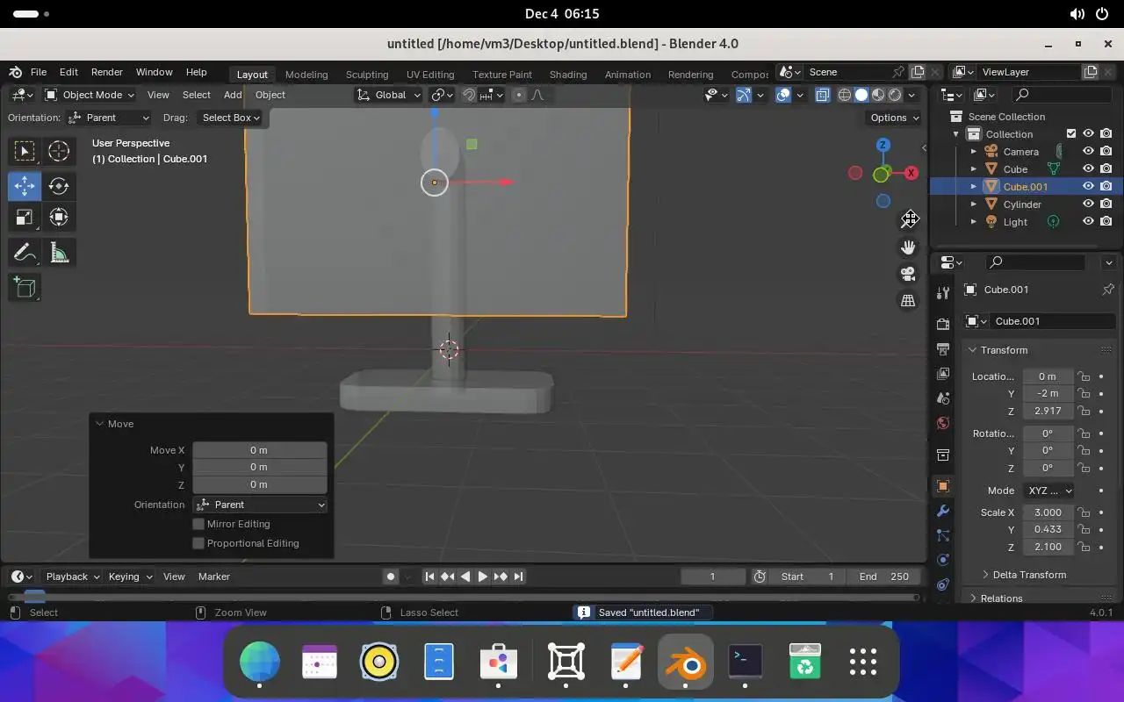This screenshot has width=1124, height=702.
Task: Toggle the camera view icon
Action: coord(909,274)
